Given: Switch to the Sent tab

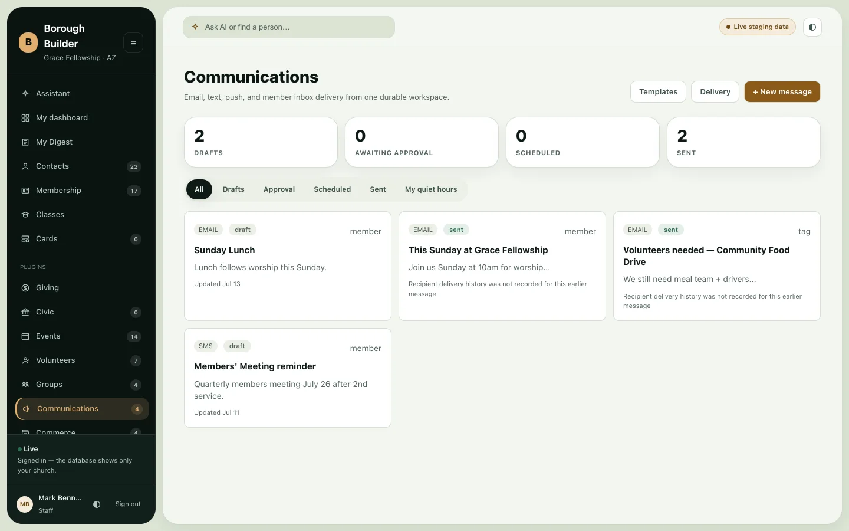Looking at the screenshot, I should coord(378,189).
